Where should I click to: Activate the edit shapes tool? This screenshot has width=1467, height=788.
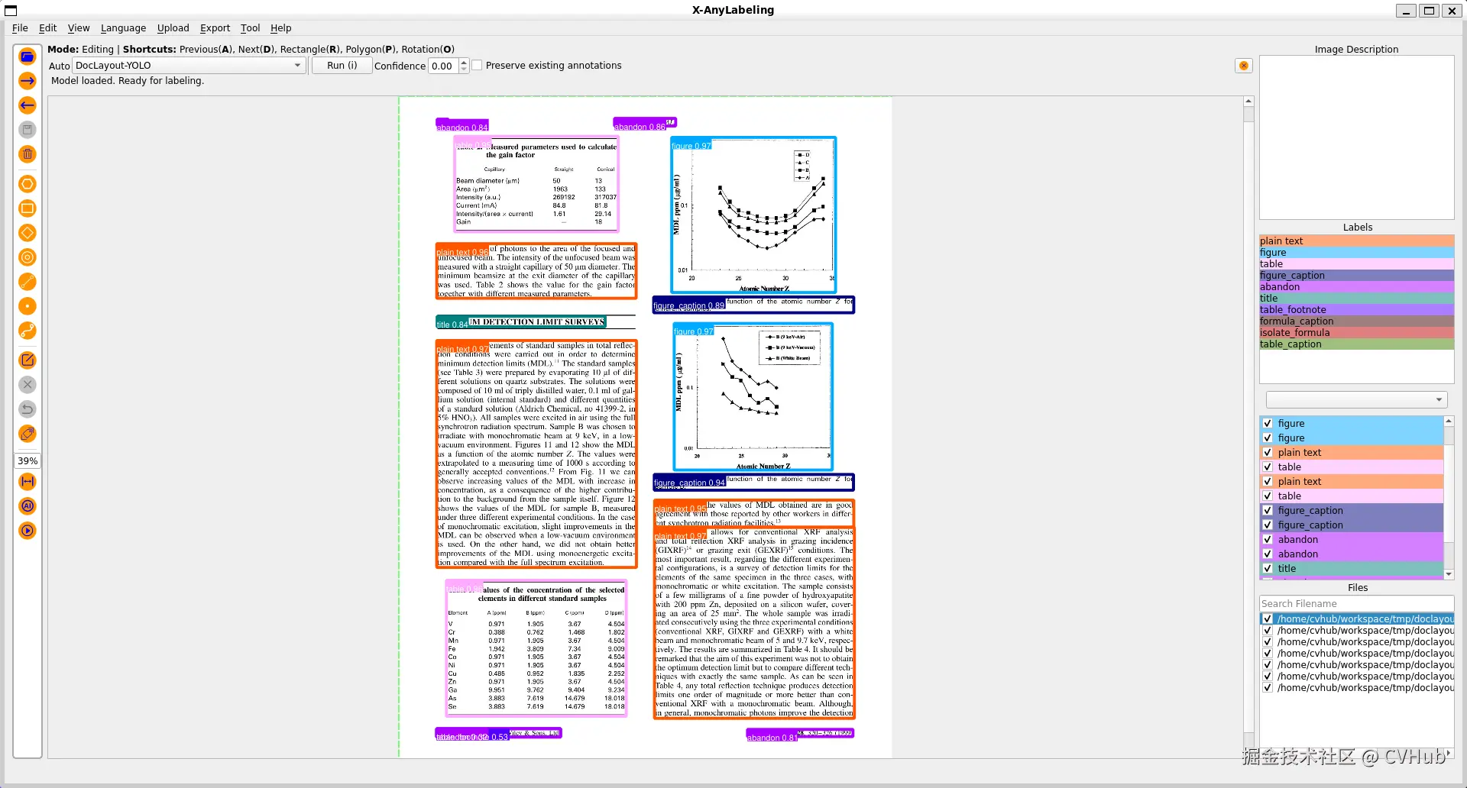coord(28,360)
